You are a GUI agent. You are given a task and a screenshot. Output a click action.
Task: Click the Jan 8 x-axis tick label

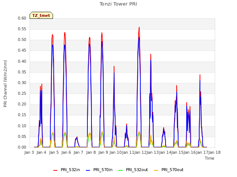(x=91, y=152)
